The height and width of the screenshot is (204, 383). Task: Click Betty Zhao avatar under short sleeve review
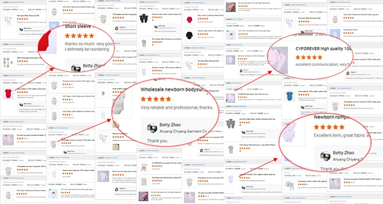click(76, 68)
